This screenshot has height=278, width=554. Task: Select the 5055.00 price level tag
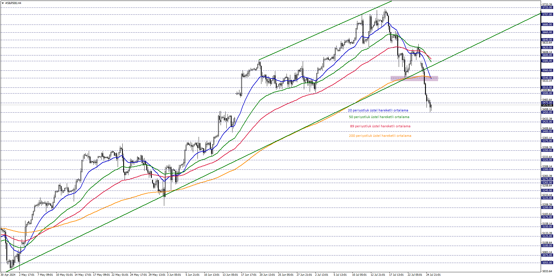click(547, 263)
